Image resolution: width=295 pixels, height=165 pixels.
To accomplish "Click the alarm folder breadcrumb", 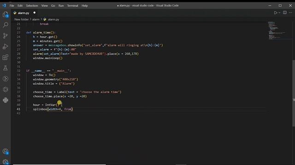I will pos(36,19).
